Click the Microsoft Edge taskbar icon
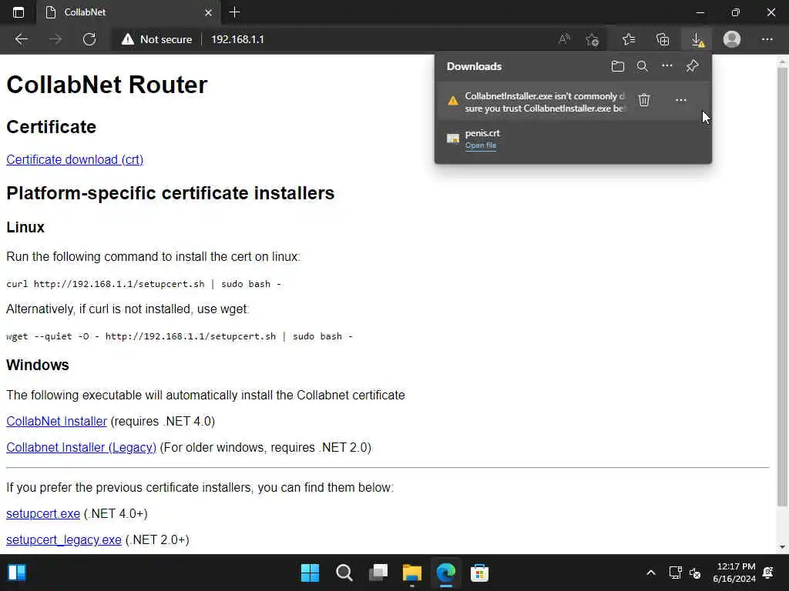The width and height of the screenshot is (789, 591). [x=446, y=573]
